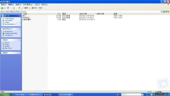
Task: Go up one folder level icon
Action: coord(19,8)
